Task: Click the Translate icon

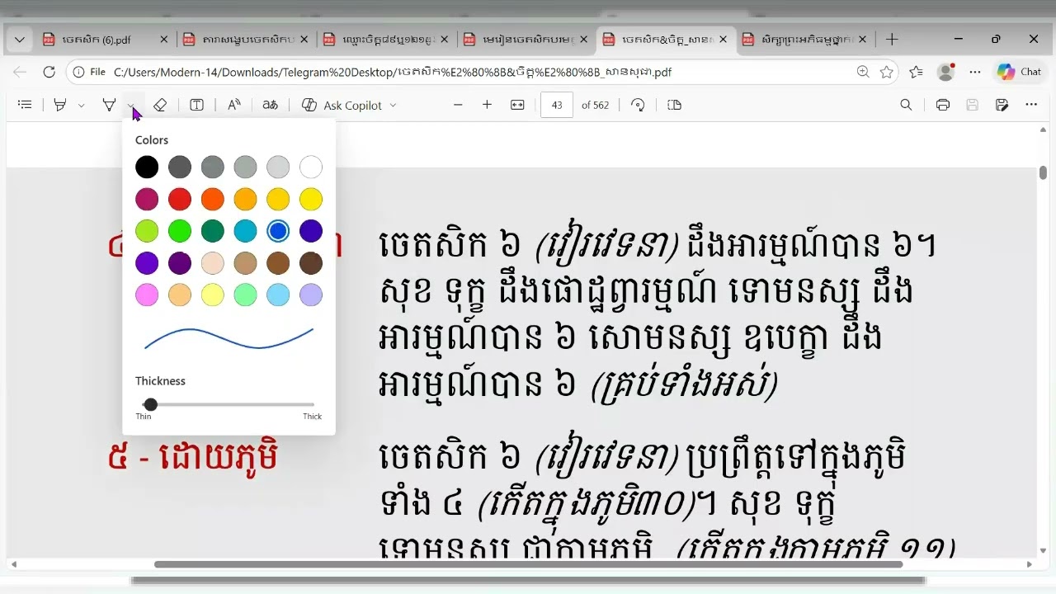Action: tap(270, 105)
